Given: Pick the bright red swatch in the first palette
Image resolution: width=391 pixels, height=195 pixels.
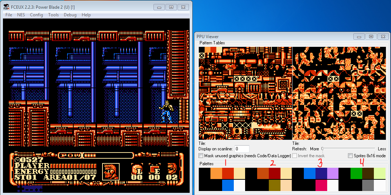Looking at the screenshot, I should [x=228, y=173].
